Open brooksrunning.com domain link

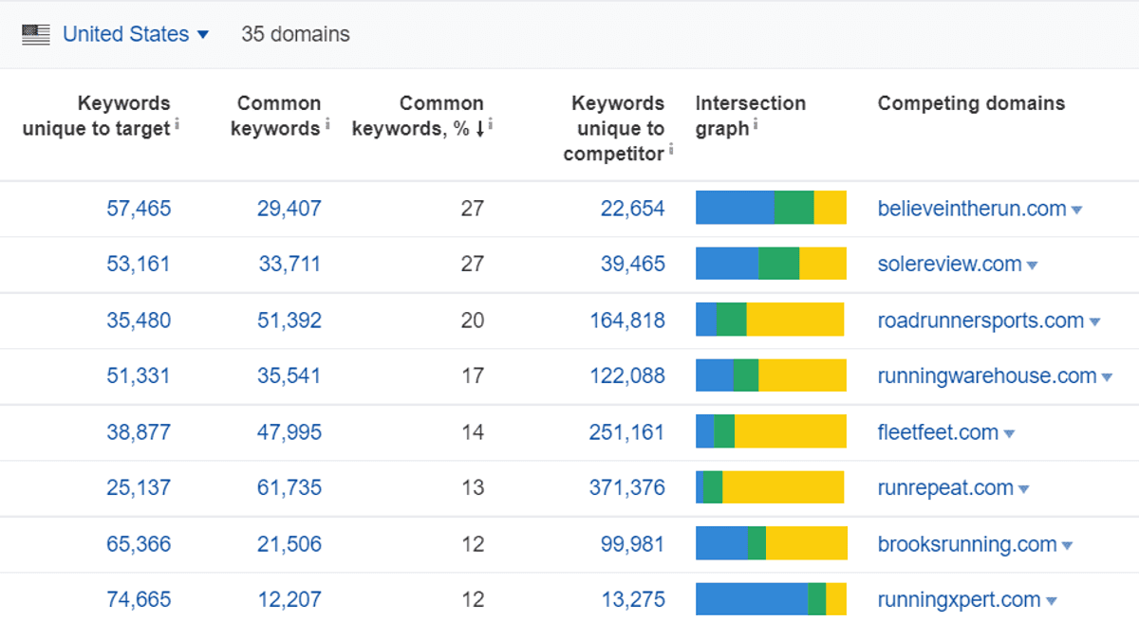tap(967, 544)
